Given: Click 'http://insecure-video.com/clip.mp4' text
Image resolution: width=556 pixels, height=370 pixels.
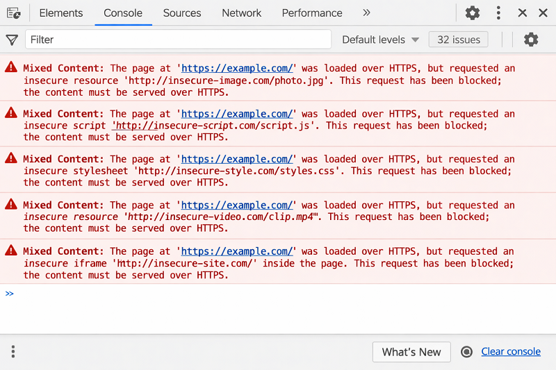Looking at the screenshot, I should click(x=221, y=217).
